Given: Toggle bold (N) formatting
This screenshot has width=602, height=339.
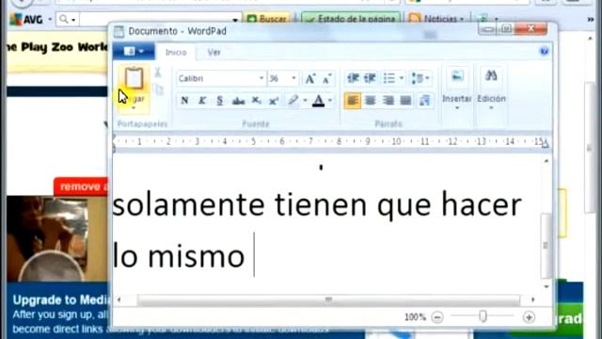Looking at the screenshot, I should click(184, 101).
